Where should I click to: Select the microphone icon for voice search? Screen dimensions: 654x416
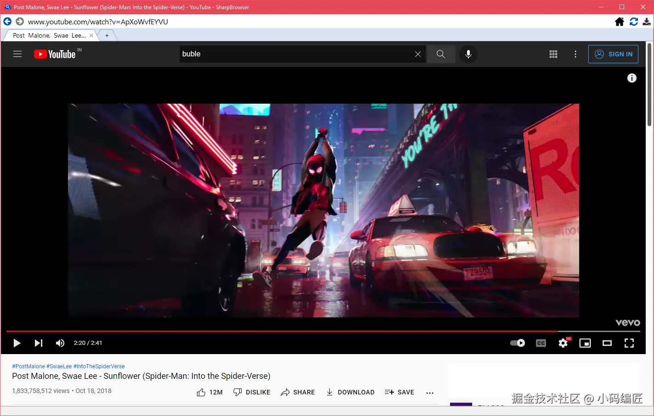click(468, 54)
